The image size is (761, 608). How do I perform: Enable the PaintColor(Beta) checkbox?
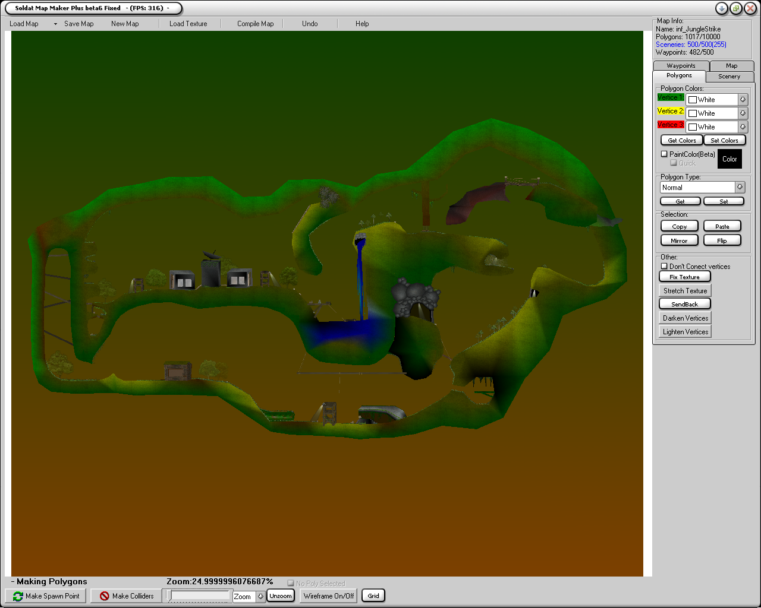[665, 154]
